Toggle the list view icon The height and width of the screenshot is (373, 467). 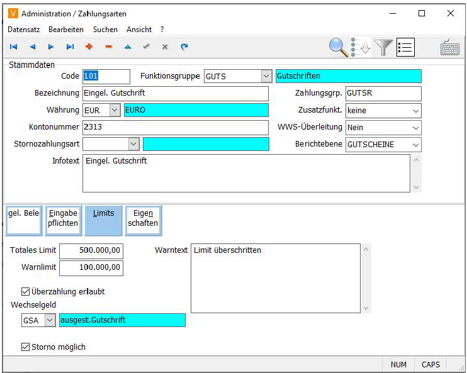point(405,47)
